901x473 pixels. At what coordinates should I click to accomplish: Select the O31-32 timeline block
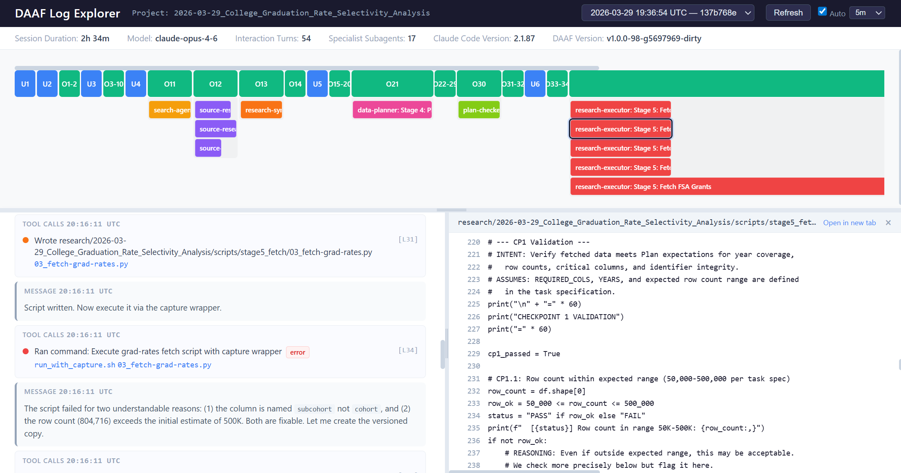click(x=513, y=84)
